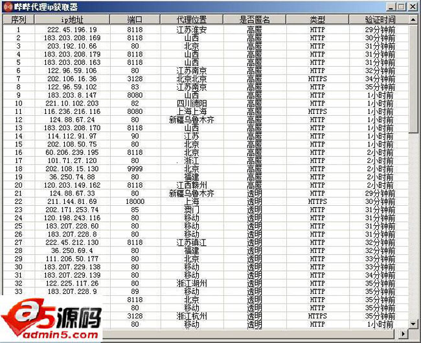Select IP 222.45.212.130
The height and width of the screenshot is (343, 421).
coord(72,242)
